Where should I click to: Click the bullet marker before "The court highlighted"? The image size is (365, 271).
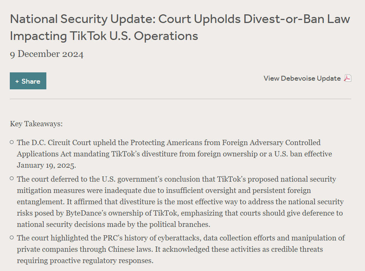[x=12, y=237]
